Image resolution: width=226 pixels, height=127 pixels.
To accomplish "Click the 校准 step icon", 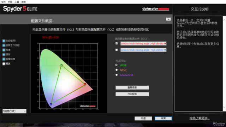I will (x=4, y=50).
